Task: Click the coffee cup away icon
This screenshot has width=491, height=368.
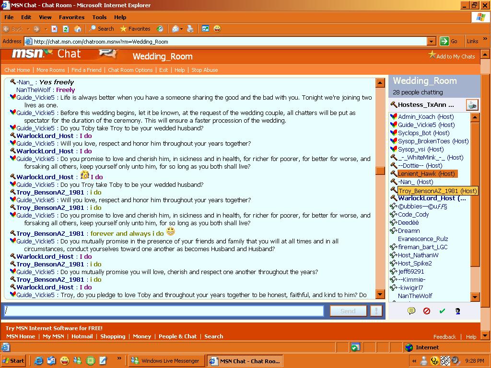Action: click(x=472, y=105)
